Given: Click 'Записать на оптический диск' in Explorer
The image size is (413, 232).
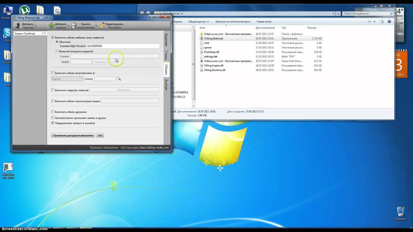Looking at the screenshot, I should [233, 22].
